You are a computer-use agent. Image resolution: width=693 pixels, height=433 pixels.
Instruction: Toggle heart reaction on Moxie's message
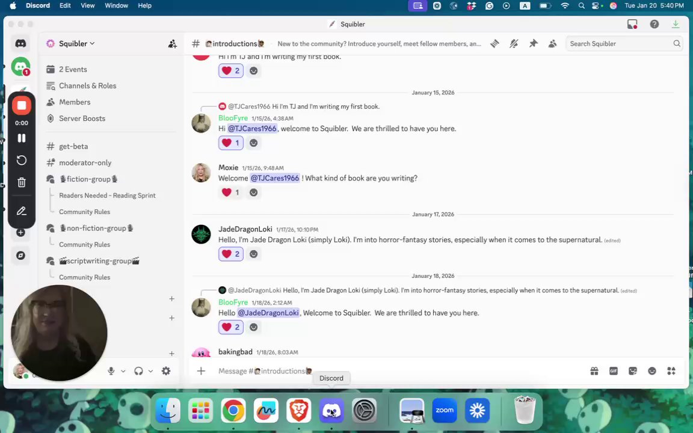click(x=231, y=192)
